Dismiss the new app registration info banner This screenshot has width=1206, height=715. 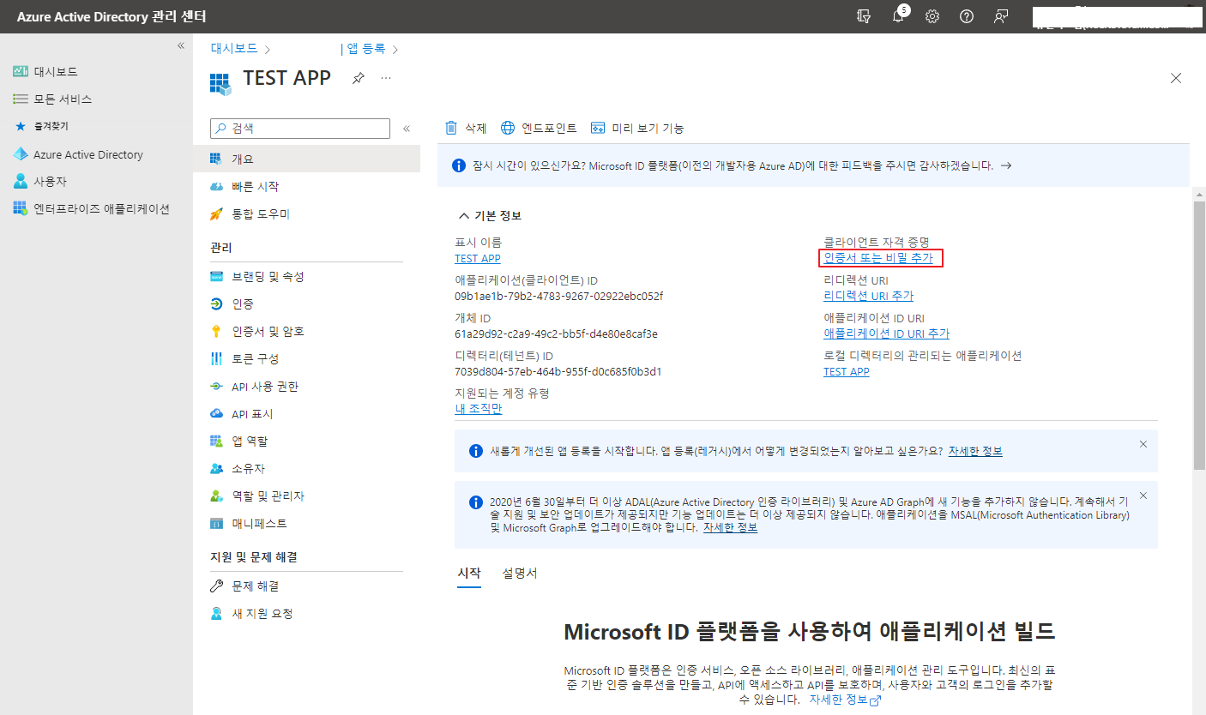point(1143,444)
